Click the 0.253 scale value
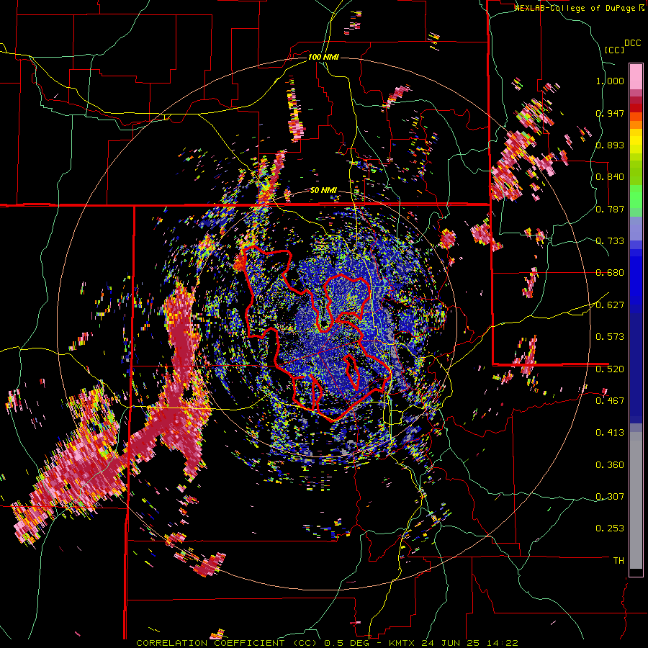648x648 pixels. (610, 528)
